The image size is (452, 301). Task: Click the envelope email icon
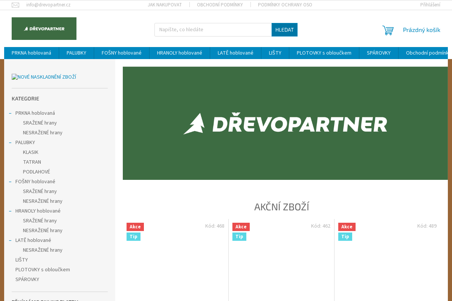coord(15,5)
